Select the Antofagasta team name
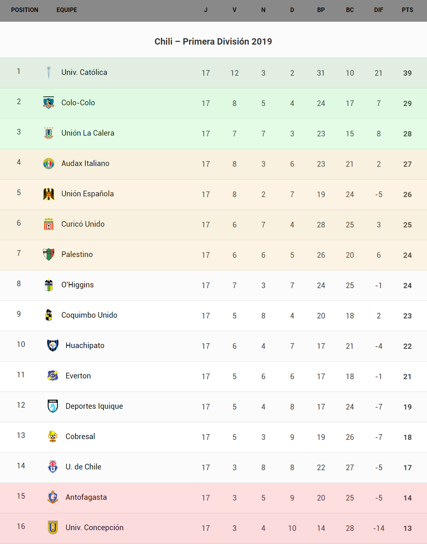 [86, 497]
